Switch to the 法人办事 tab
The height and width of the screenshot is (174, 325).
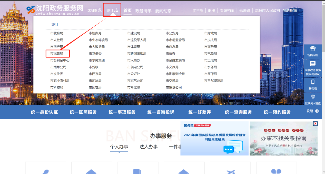(x=149, y=147)
